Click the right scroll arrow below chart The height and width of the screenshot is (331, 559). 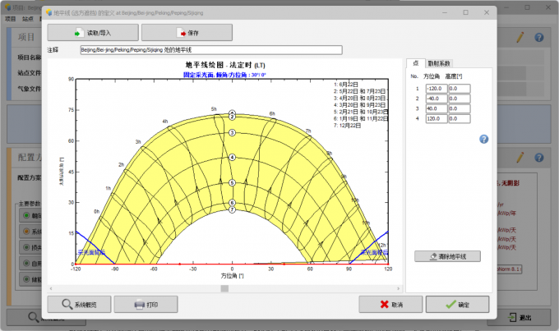click(398, 288)
